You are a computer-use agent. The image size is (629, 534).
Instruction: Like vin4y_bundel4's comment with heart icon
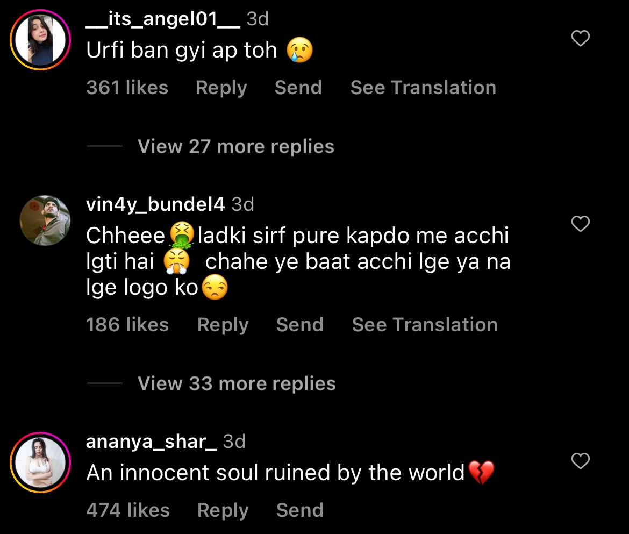tap(580, 224)
